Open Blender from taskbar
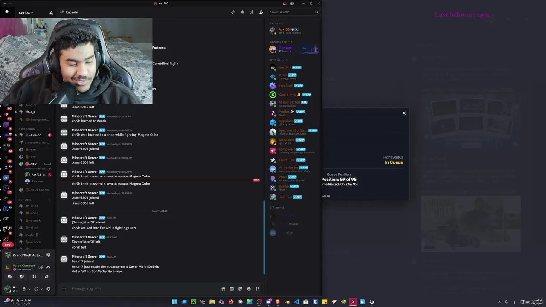The image size is (546, 307). tap(287, 302)
